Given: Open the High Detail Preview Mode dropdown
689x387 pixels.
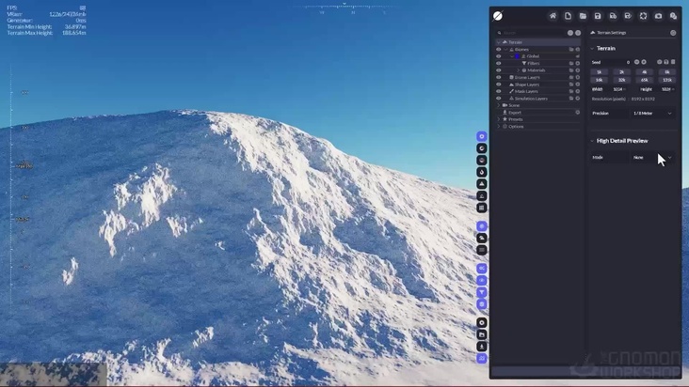Looking at the screenshot, I should [x=652, y=158].
